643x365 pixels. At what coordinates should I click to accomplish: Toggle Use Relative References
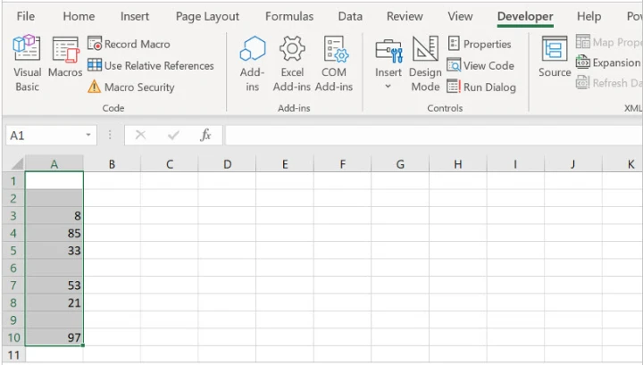point(151,65)
